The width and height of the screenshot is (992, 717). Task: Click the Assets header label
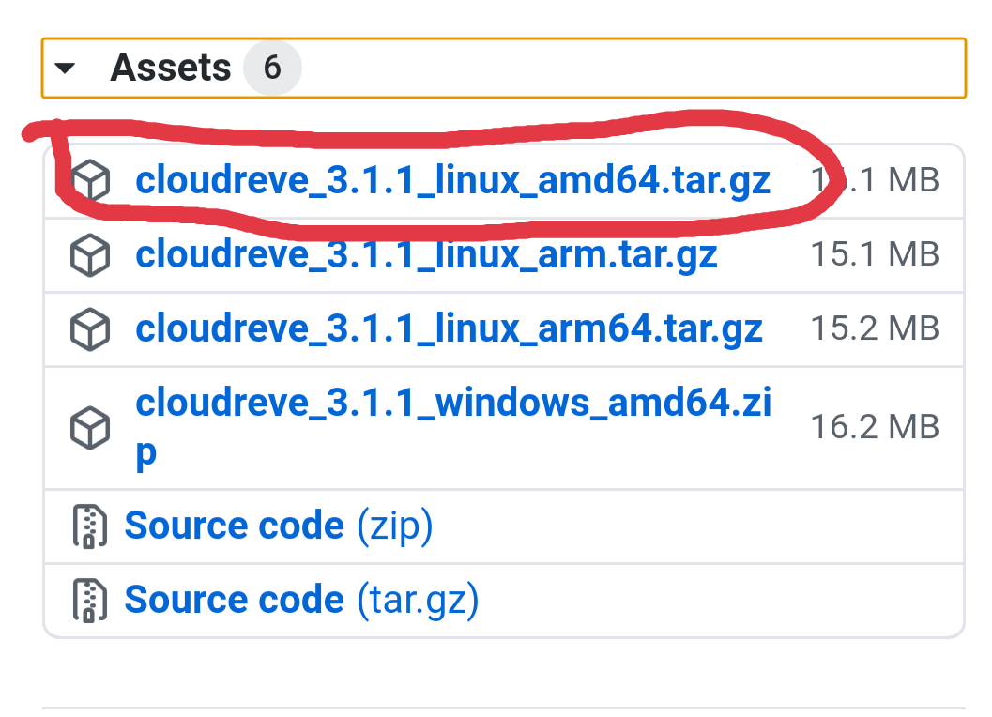172,67
